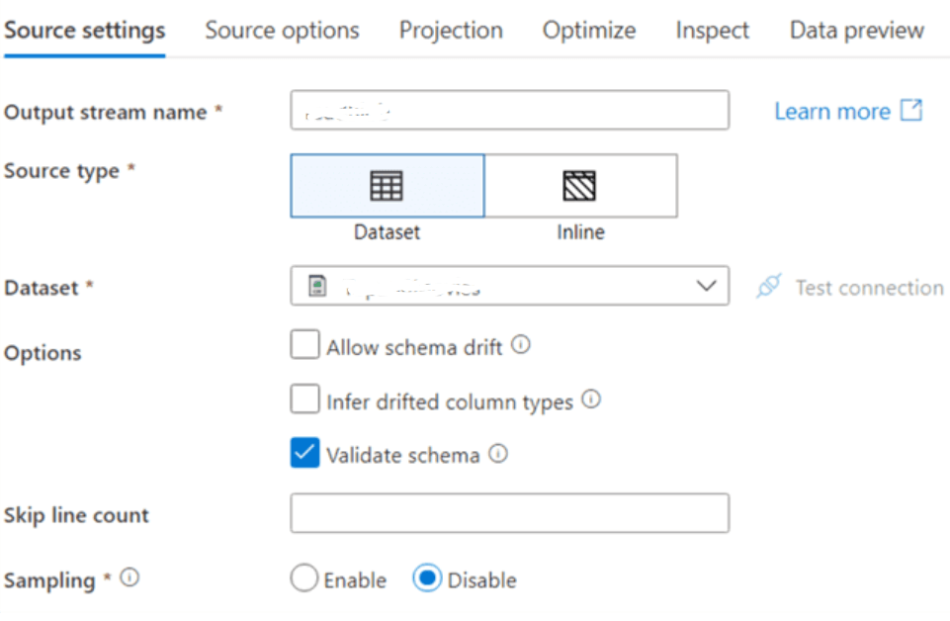Click the Test connection plug icon
Image resolution: width=950 pixels, height=621 pixels.
pyautogui.click(x=769, y=287)
